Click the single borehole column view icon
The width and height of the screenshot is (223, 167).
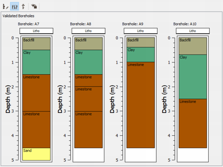tap(23, 7)
